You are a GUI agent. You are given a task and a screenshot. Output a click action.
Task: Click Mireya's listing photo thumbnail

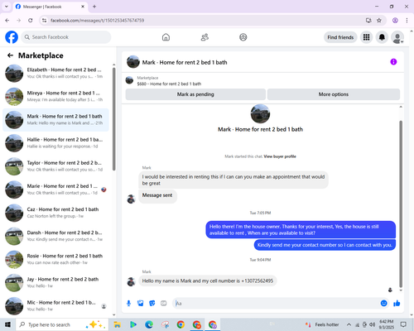point(14,97)
